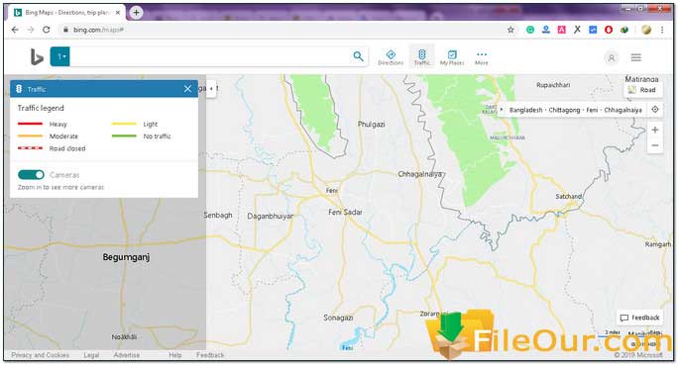Viewport: 678px width, 365px height.
Task: Open the Directions tool
Action: pyautogui.click(x=391, y=57)
